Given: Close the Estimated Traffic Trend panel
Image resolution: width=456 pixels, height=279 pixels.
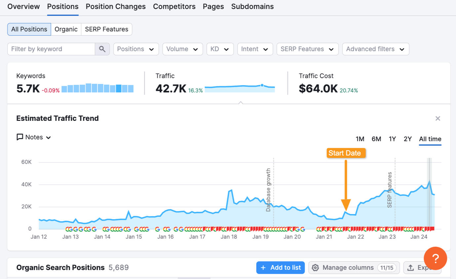Looking at the screenshot, I should 437,119.
